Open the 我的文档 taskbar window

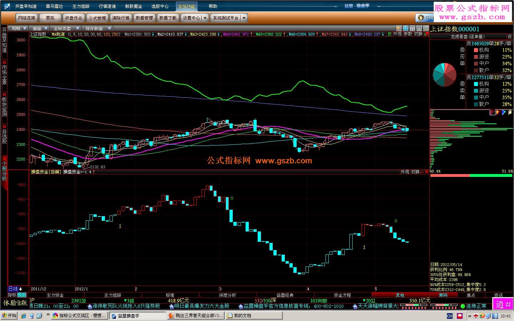[254, 316]
